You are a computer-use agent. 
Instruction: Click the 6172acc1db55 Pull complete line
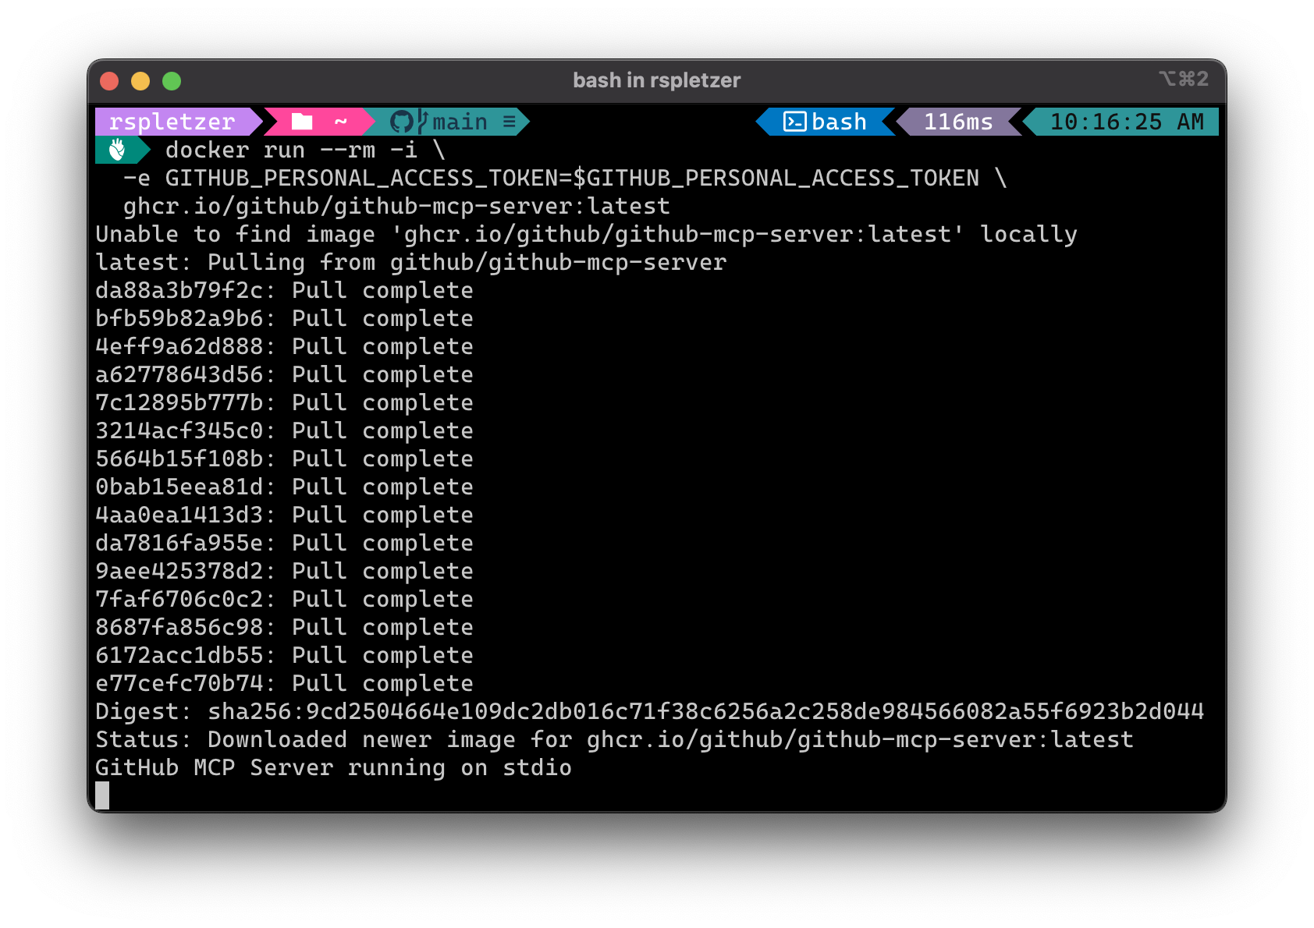pyautogui.click(x=284, y=655)
